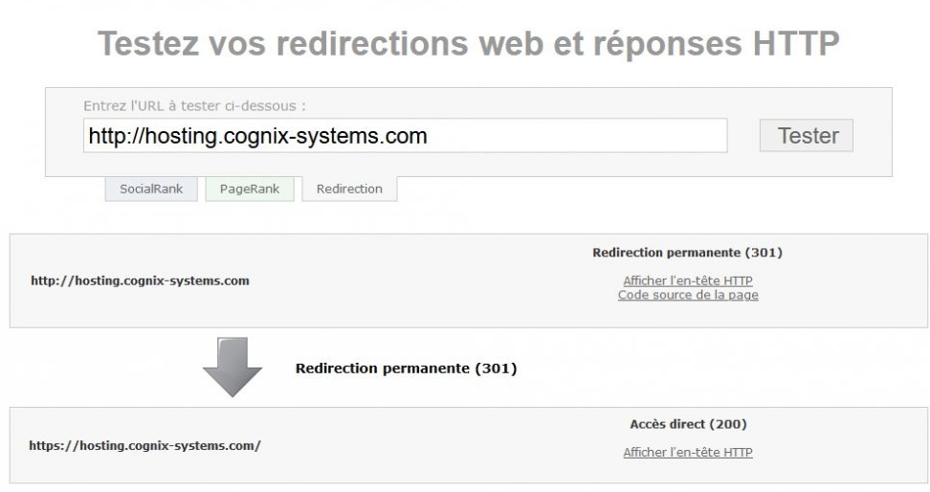Focus the URL input containing hosting.cognix-systems.com

click(405, 135)
